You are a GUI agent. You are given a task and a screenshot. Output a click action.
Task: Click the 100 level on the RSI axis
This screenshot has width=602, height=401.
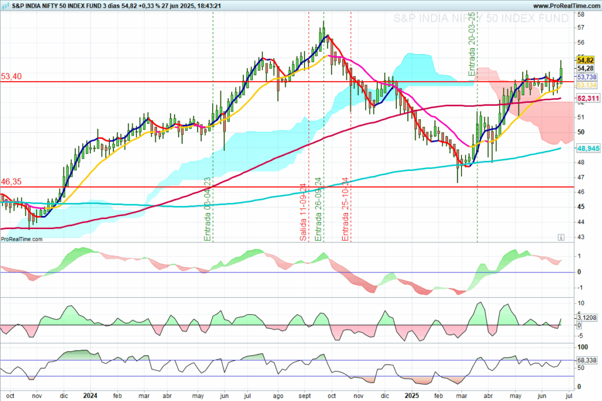(x=583, y=347)
